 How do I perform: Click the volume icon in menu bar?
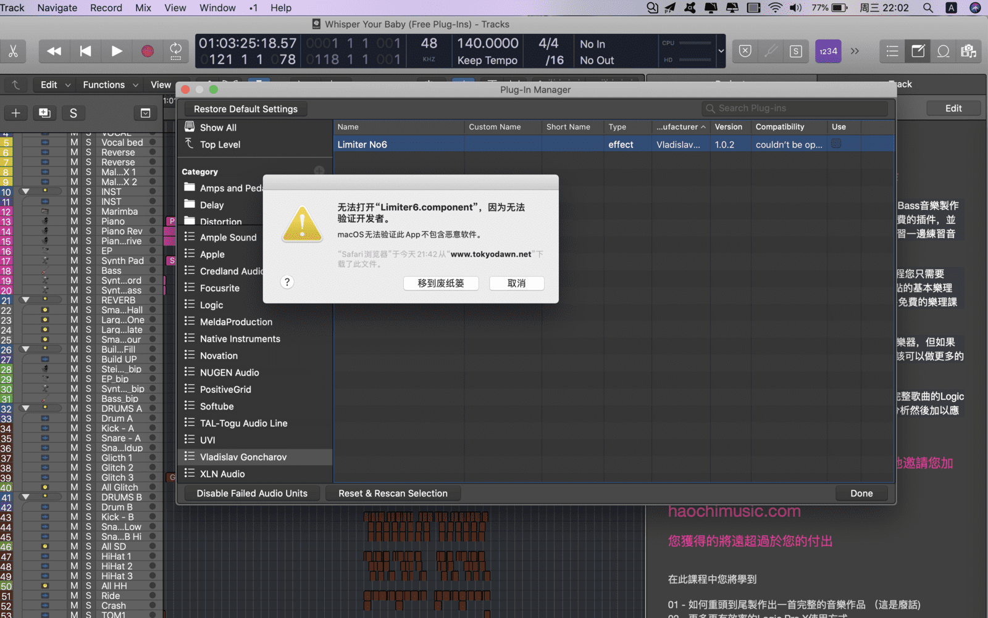[795, 7]
